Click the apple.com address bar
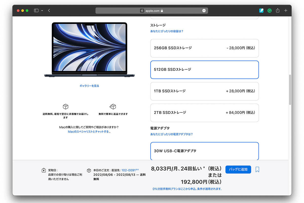The image size is (304, 203). pos(152,11)
